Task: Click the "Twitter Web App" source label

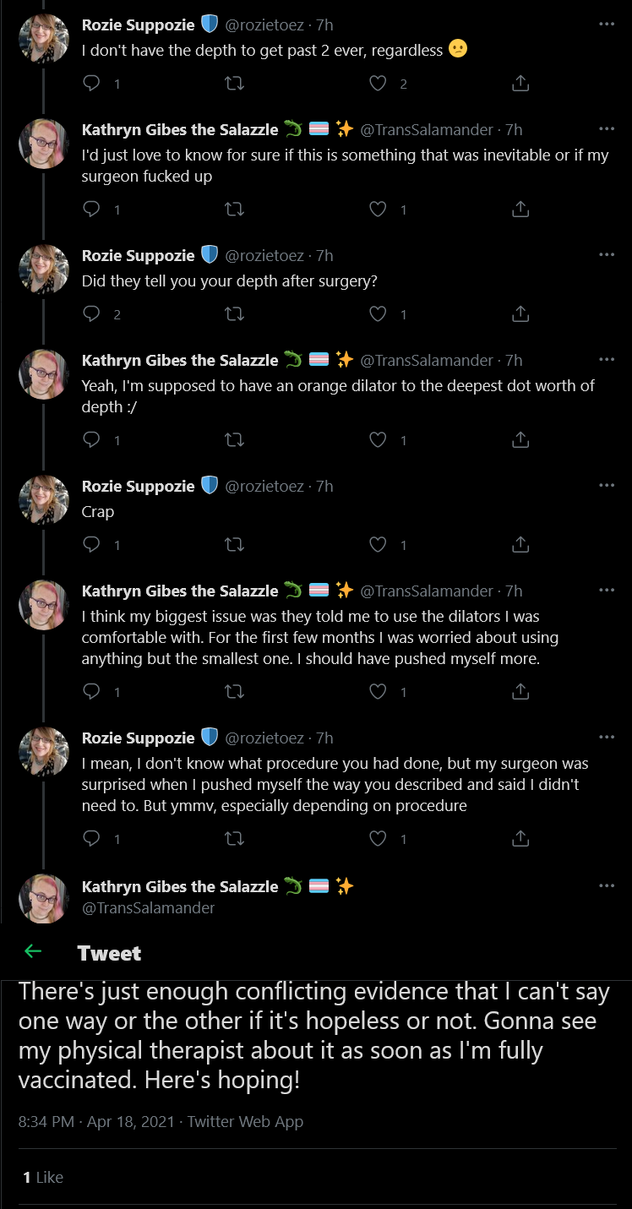Action: [x=245, y=1122]
